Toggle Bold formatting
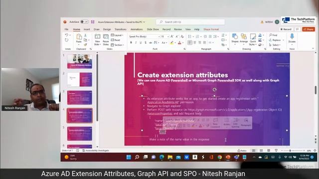 point(131,43)
